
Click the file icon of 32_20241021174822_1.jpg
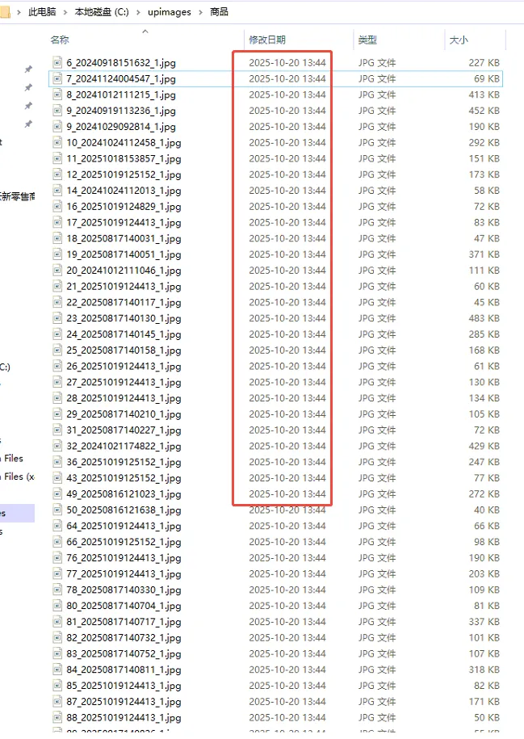click(x=57, y=446)
